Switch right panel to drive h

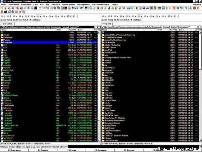click(128, 16)
